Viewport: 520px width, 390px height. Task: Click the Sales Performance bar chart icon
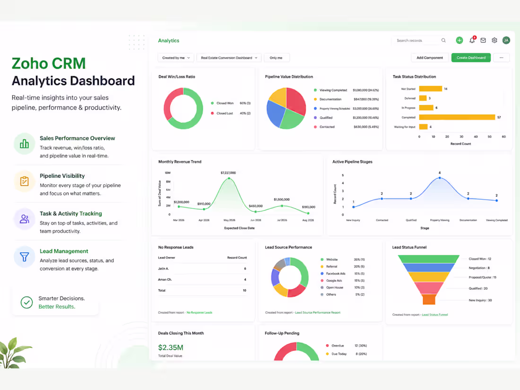[x=24, y=144]
